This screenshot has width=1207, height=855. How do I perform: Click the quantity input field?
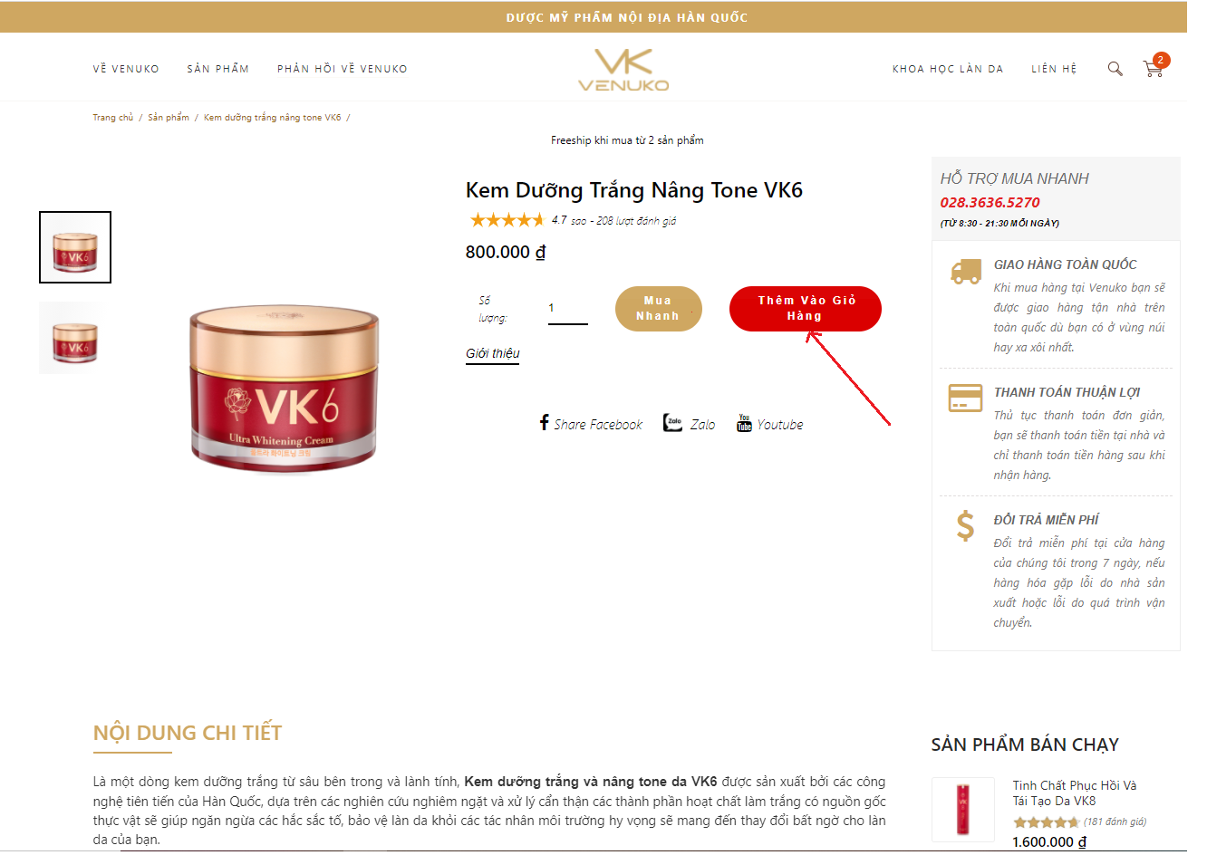[x=568, y=309]
